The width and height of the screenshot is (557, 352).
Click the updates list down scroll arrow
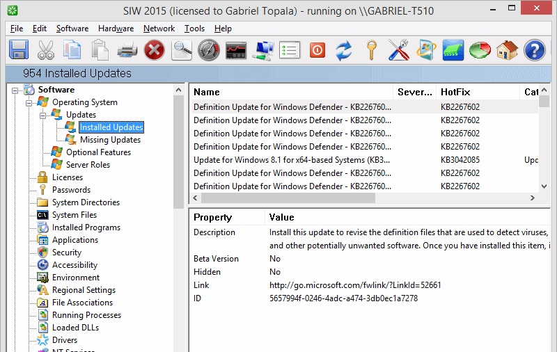[x=544, y=186]
